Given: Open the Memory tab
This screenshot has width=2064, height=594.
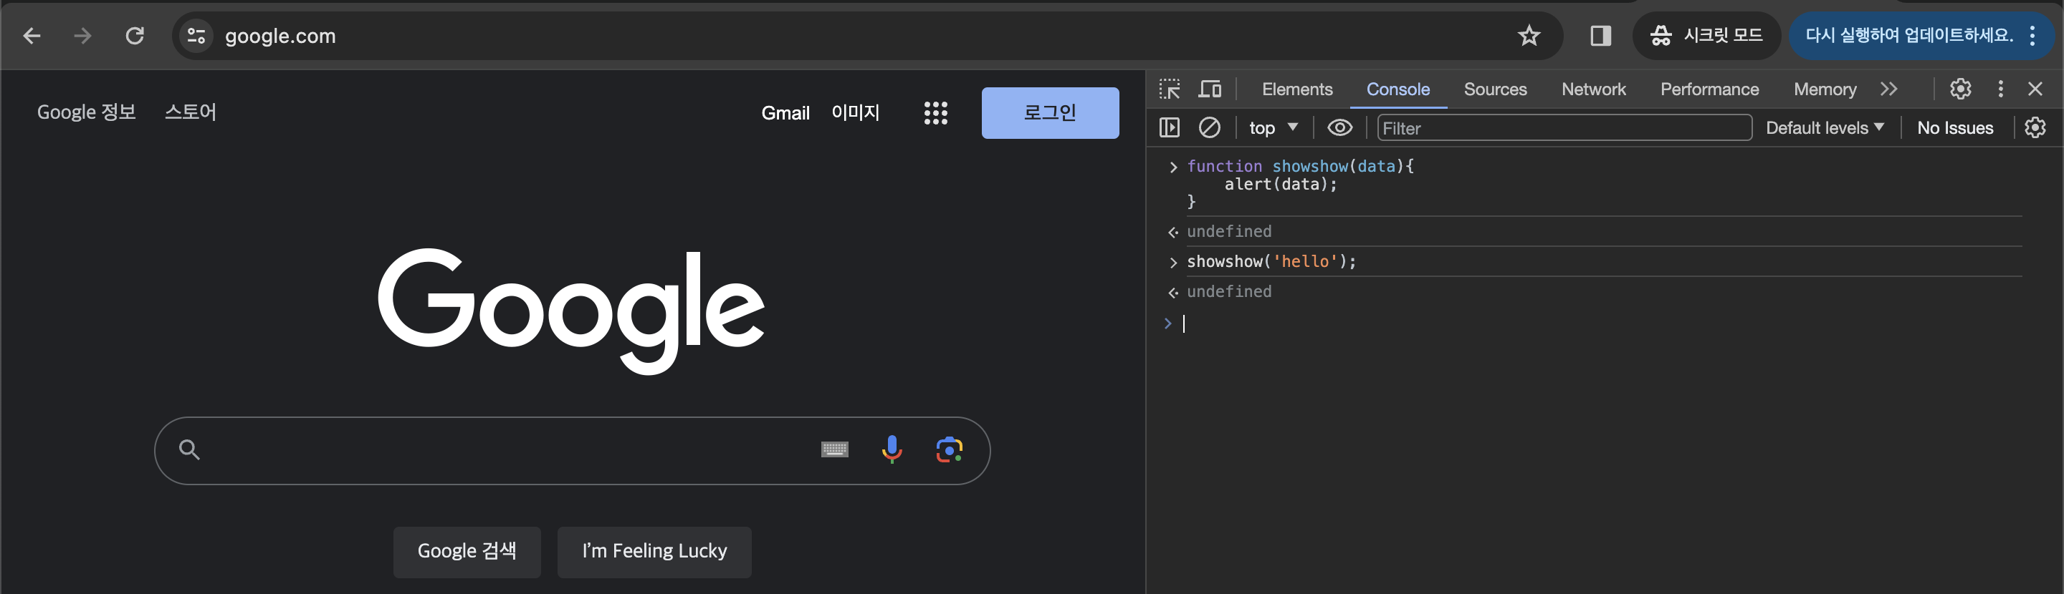Looking at the screenshot, I should 1825,89.
